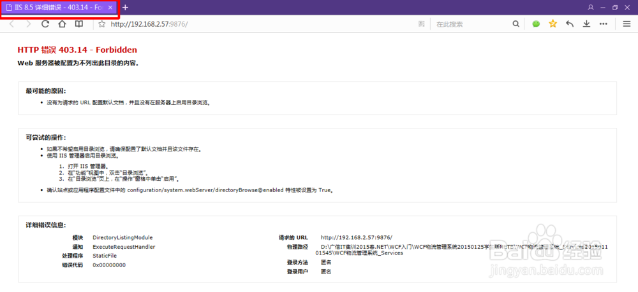This screenshot has height=292, width=638.
Task: Click the HTTP 错误 403.14 - Forbidden heading
Action: [x=77, y=50]
